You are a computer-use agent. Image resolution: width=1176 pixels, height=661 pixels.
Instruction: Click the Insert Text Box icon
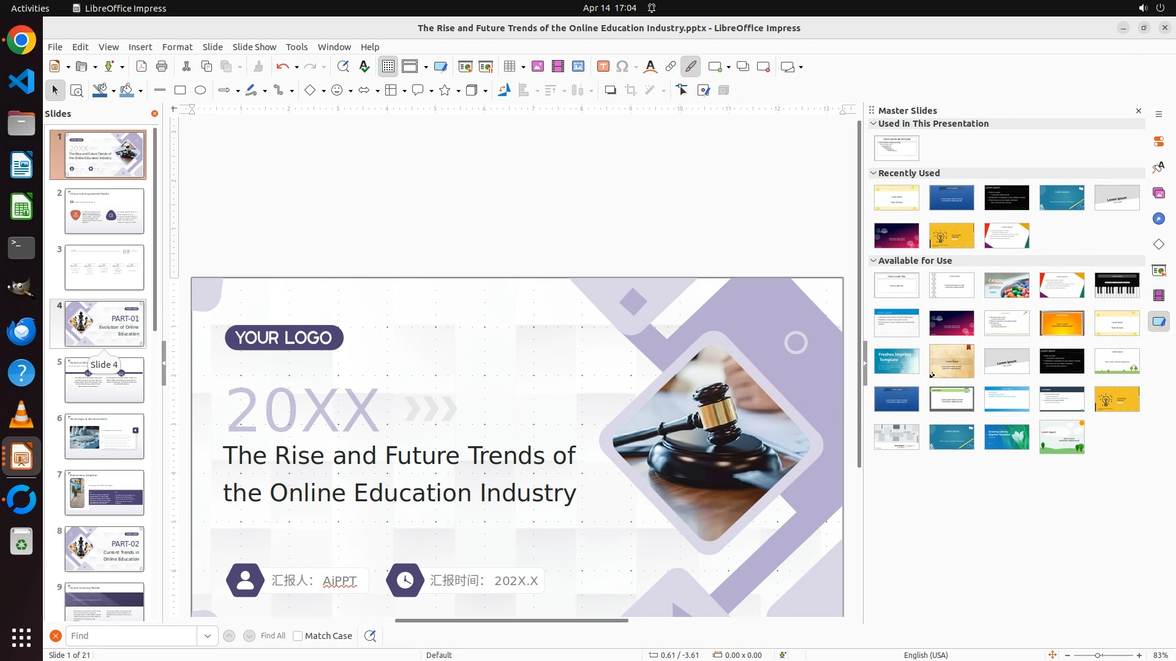(x=603, y=67)
